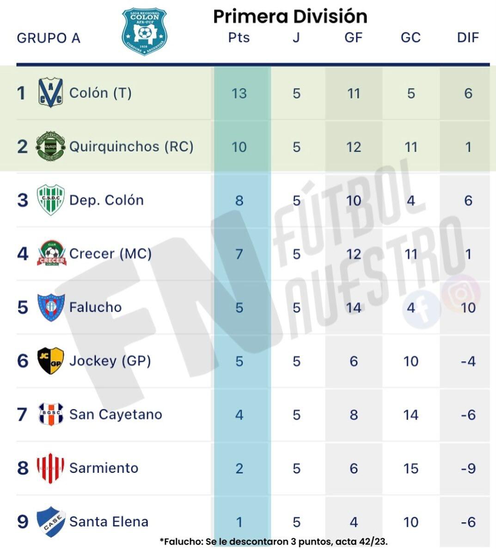This screenshot has width=496, height=549.
Task: Click the Jockey (GP) black-yellow shield
Action: point(50,361)
